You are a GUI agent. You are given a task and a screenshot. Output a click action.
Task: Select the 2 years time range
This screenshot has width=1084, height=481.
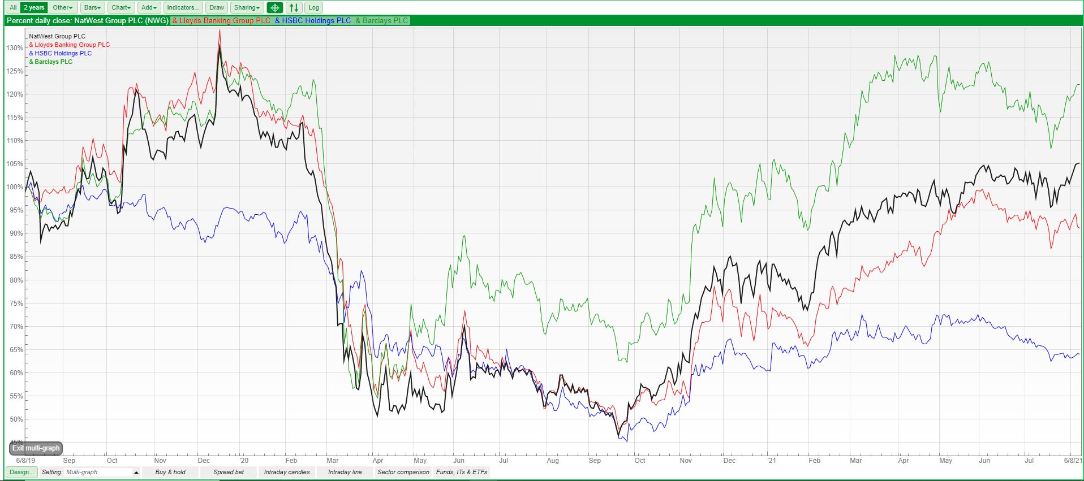pos(34,8)
